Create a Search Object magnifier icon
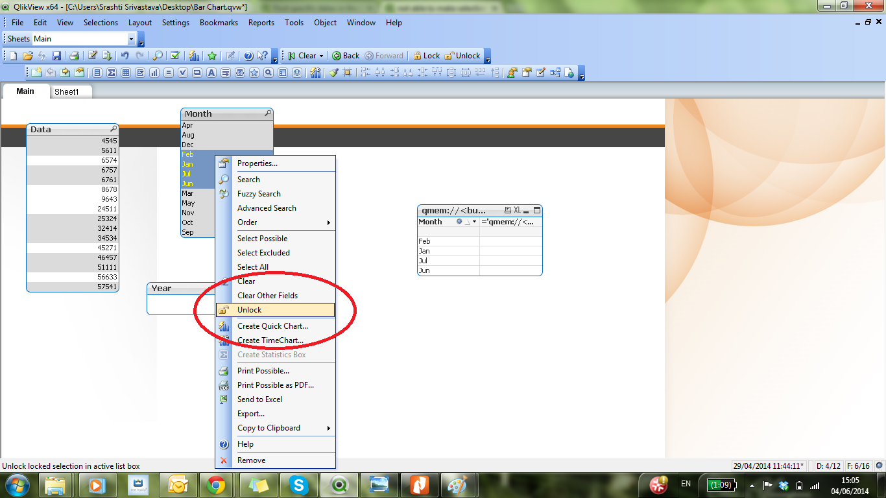Screen dimensions: 886x498 [x=269, y=73]
